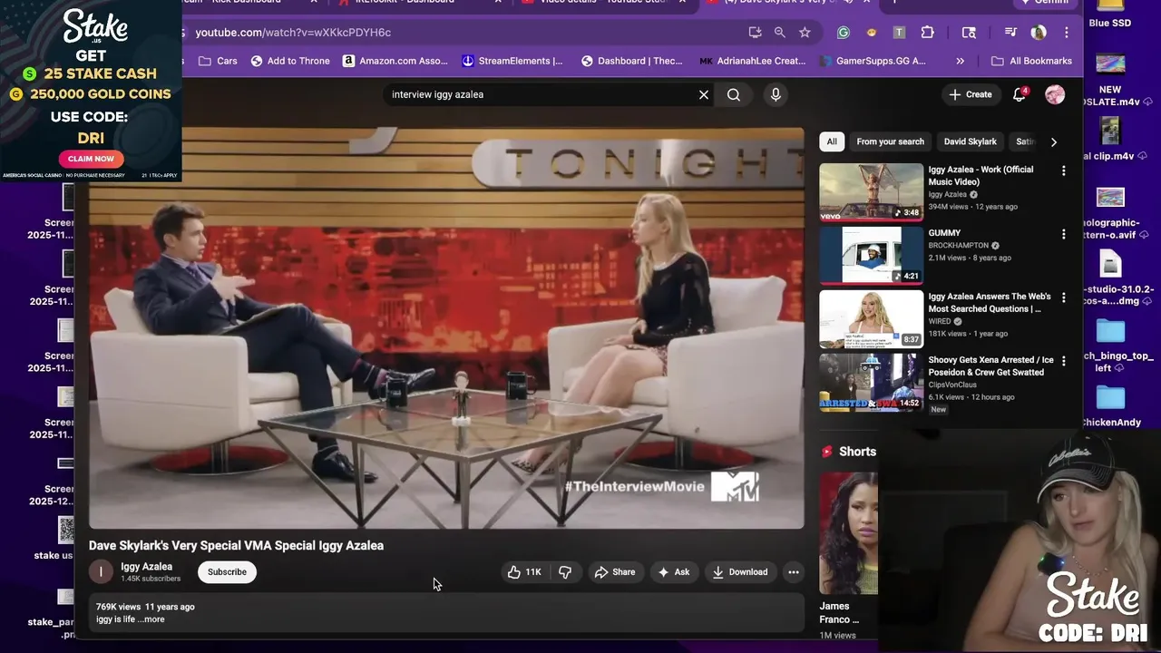Select the All filter chip
The image size is (1161, 653).
pyautogui.click(x=832, y=141)
